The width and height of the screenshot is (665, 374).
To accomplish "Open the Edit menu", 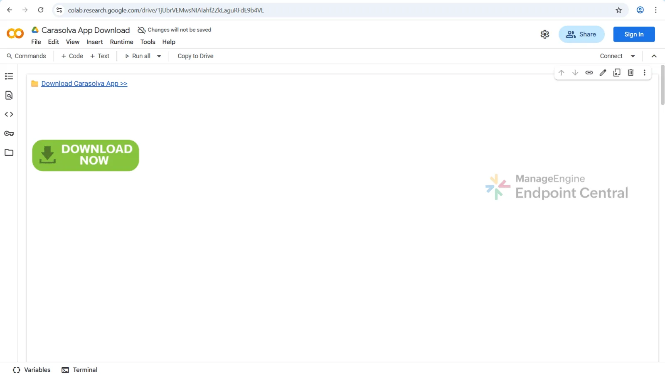I will click(x=54, y=42).
